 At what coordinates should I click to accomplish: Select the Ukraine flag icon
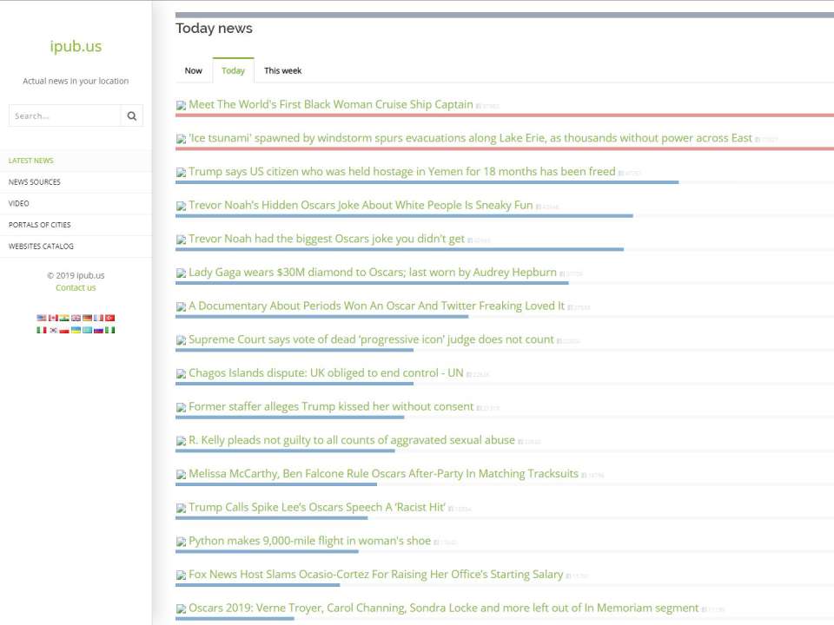click(x=76, y=331)
